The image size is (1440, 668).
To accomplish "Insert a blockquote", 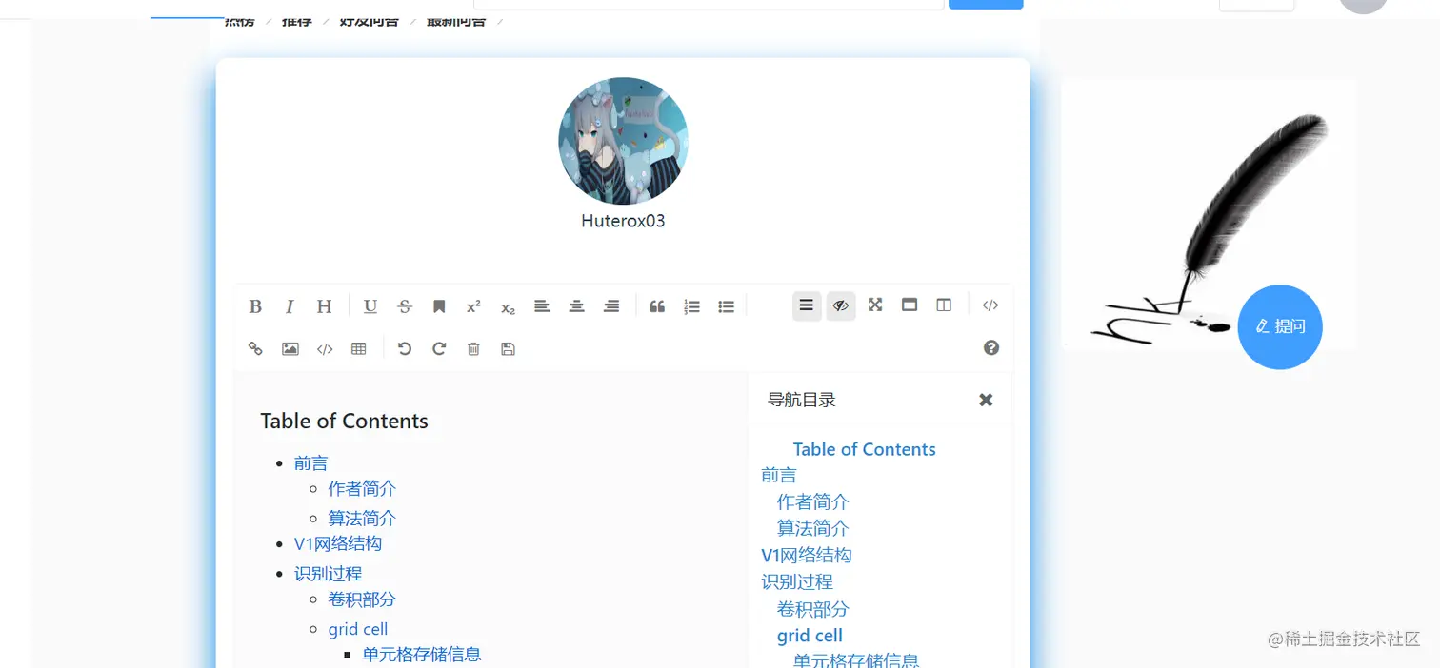I will 657,305.
